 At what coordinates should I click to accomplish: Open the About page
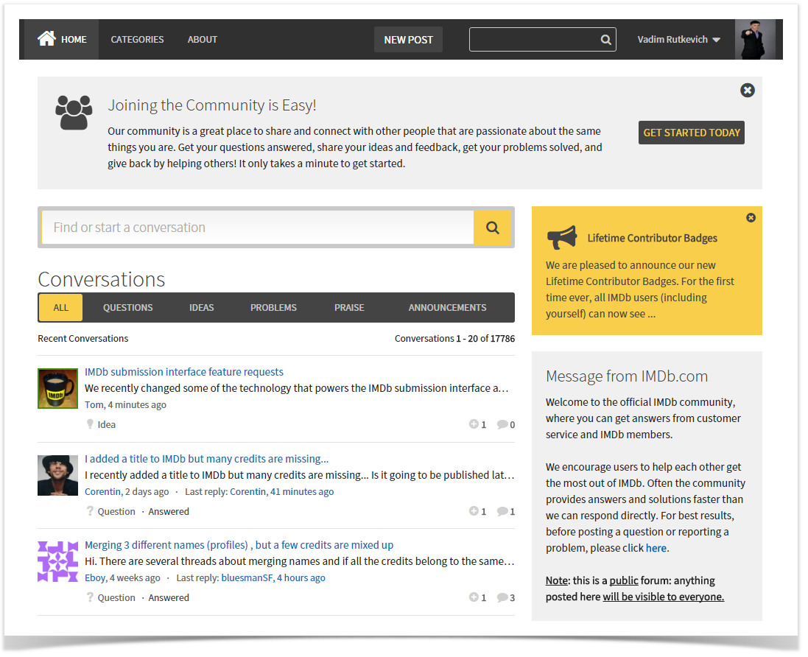202,40
